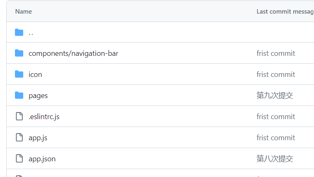
Task: Open the app.json file
Action: (x=42, y=159)
